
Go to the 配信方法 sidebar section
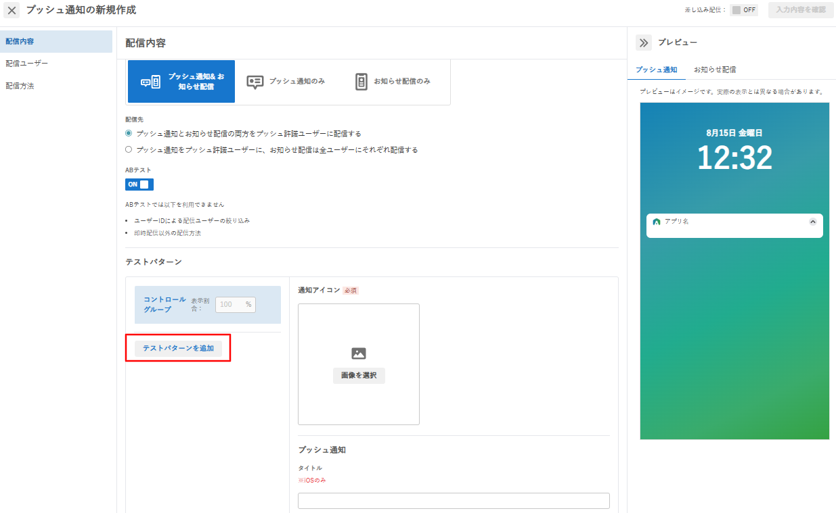[56, 86]
